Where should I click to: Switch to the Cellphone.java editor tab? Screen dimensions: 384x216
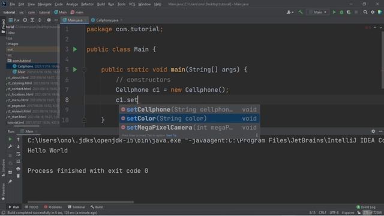coord(107,20)
